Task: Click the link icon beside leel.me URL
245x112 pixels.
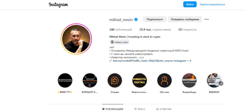Action: 111,61
